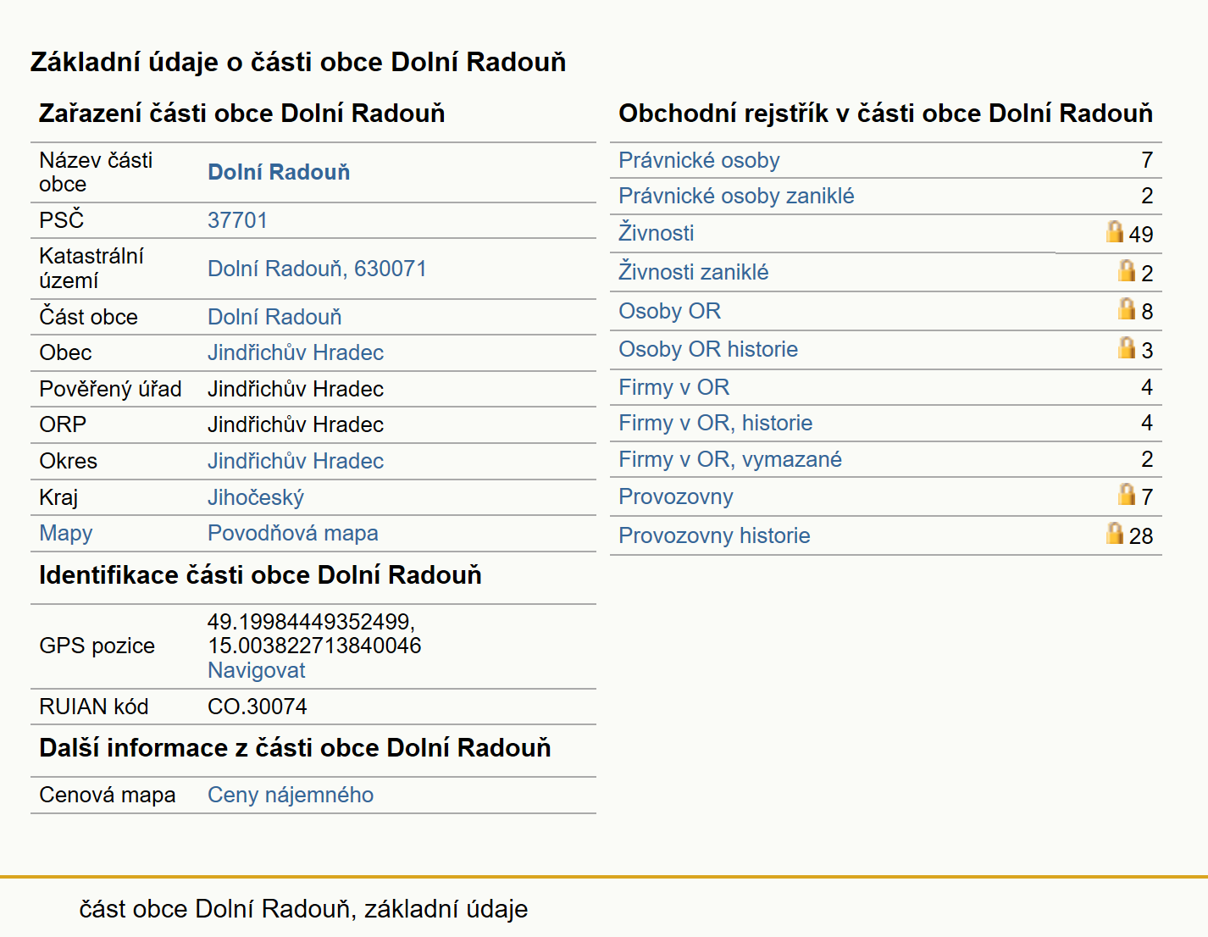Click the PSČ label
The image size is (1208, 937).
(x=62, y=219)
